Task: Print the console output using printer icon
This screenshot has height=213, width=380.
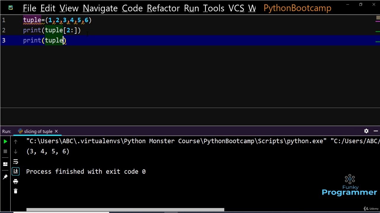Action: [x=15, y=182]
